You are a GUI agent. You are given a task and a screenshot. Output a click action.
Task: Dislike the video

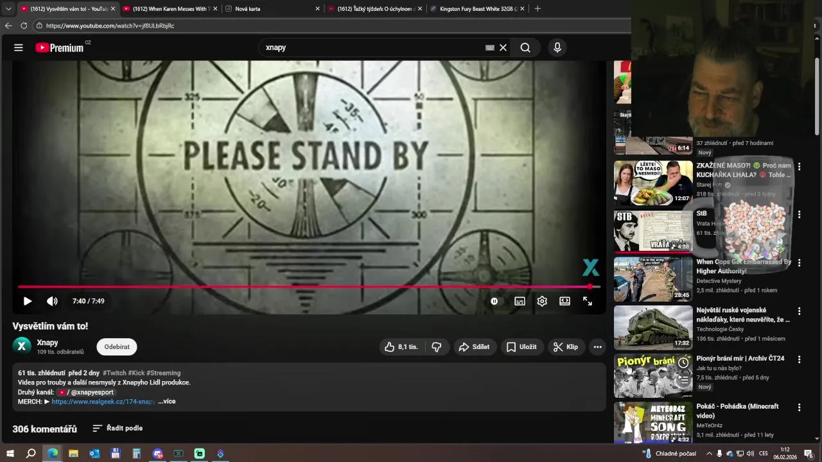pyautogui.click(x=437, y=346)
